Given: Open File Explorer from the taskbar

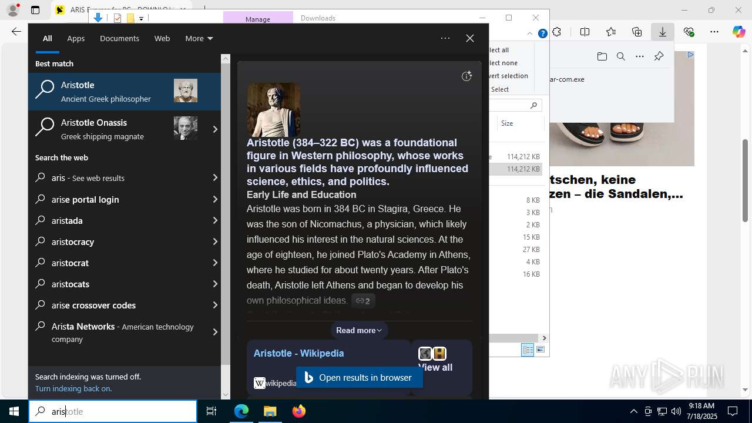Looking at the screenshot, I should (270, 411).
